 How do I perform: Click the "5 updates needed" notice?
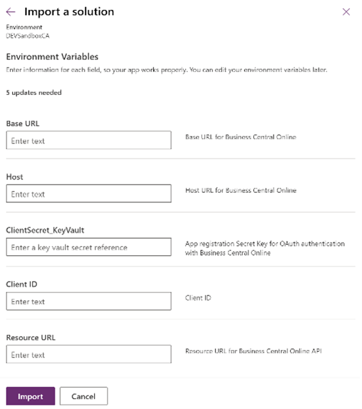coord(34,93)
